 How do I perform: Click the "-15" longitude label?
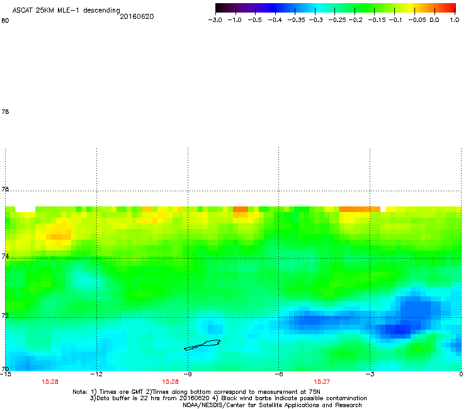tap(5, 374)
